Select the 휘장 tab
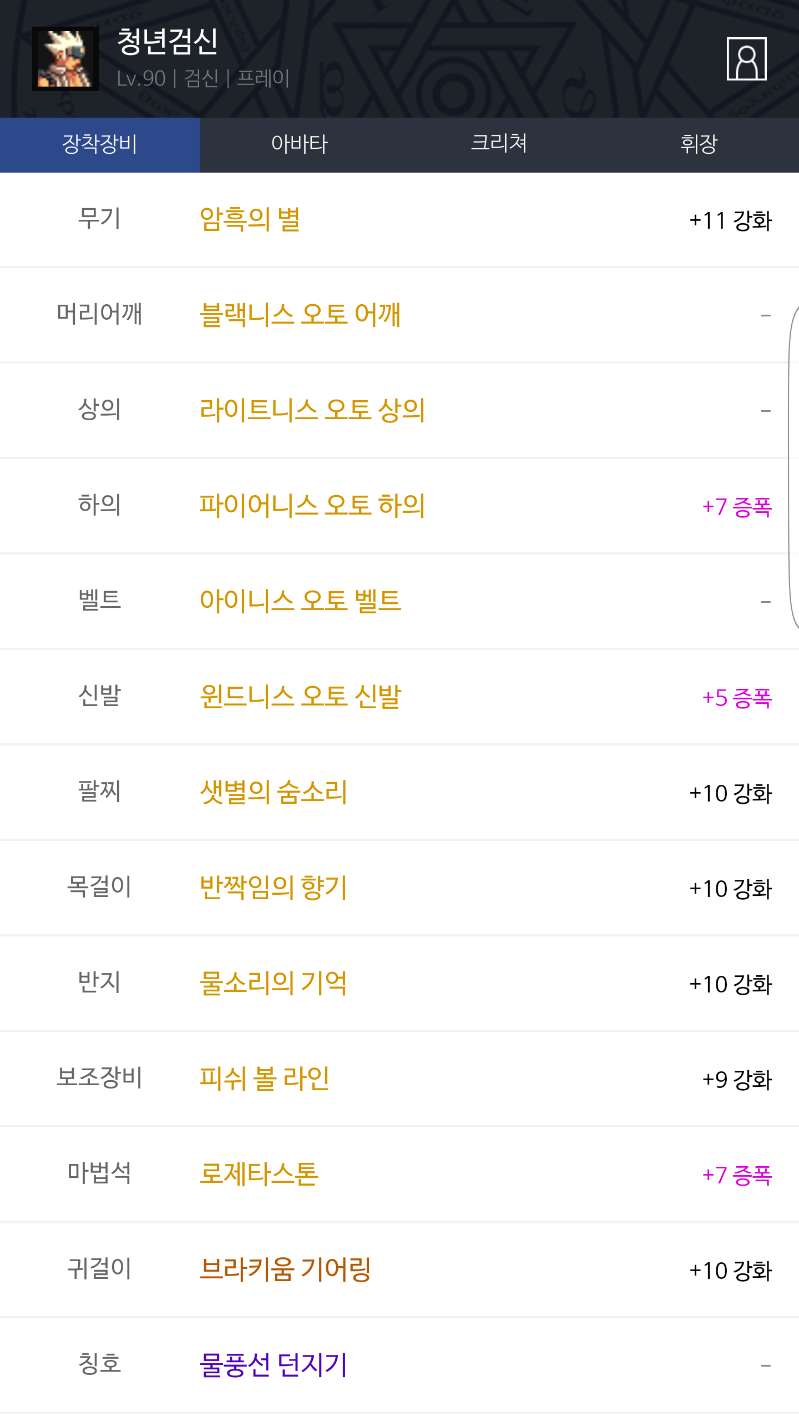This screenshot has width=799, height=1421. 699,144
